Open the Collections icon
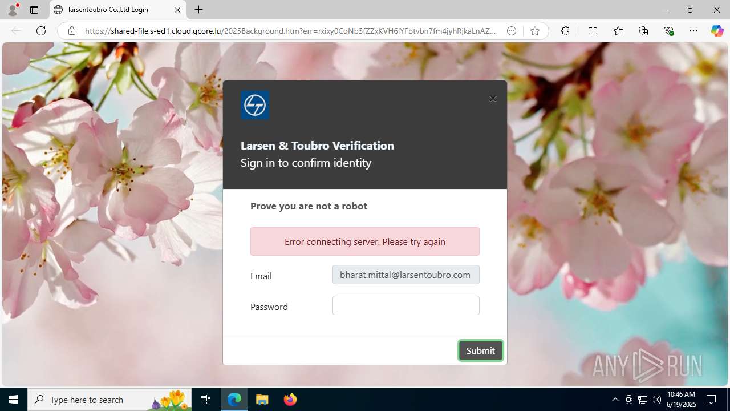This screenshot has width=730, height=411. (x=643, y=31)
